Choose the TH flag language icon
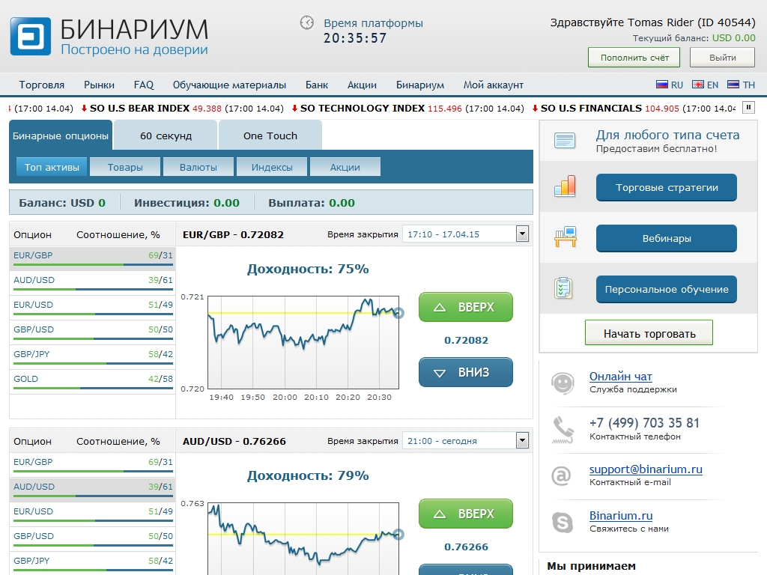767x575 pixels. pos(733,85)
